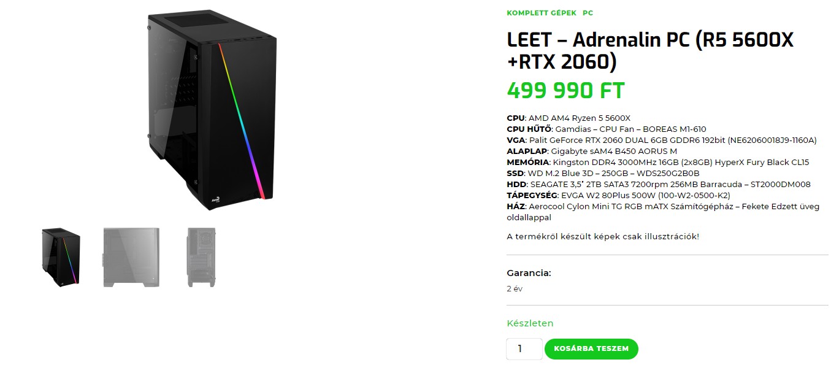The height and width of the screenshot is (373, 831).
Task: Click the LEET – Adrenalin PC product title
Action: [650, 51]
